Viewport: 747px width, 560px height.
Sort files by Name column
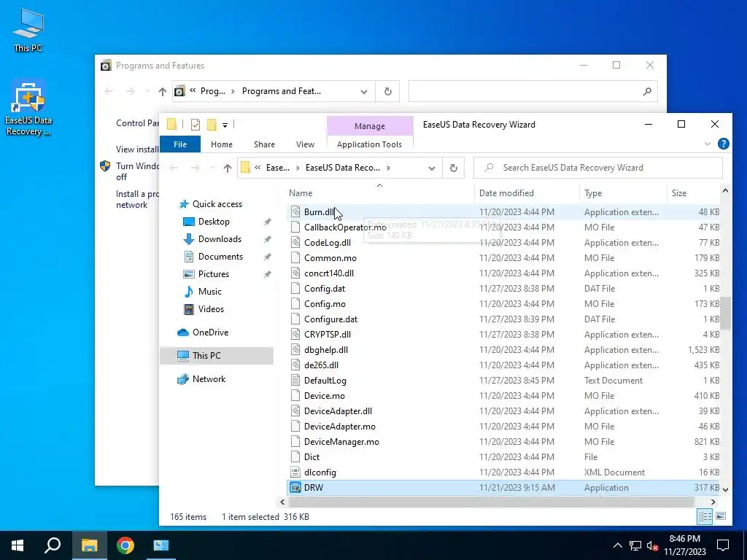(x=301, y=192)
